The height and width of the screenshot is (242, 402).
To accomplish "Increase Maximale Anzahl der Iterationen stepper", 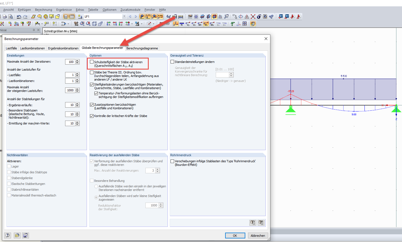I will (x=77, y=60).
